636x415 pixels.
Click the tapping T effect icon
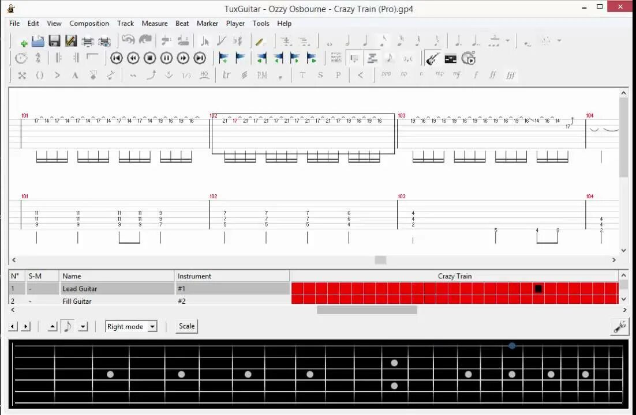coord(302,76)
